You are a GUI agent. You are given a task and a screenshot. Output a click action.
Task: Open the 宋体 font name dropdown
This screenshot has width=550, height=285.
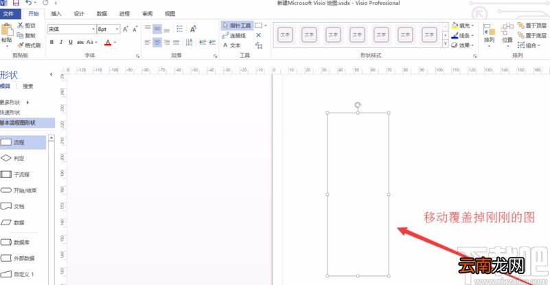pos(93,29)
